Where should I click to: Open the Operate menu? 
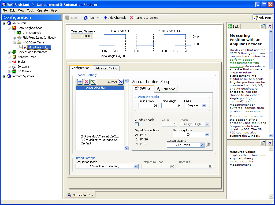(42, 10)
